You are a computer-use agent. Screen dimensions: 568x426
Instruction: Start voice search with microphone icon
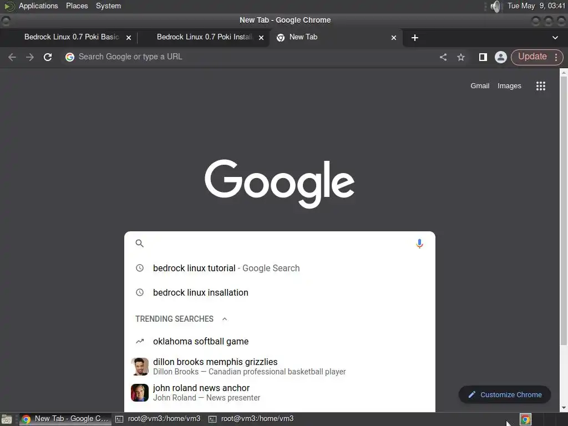pos(419,244)
